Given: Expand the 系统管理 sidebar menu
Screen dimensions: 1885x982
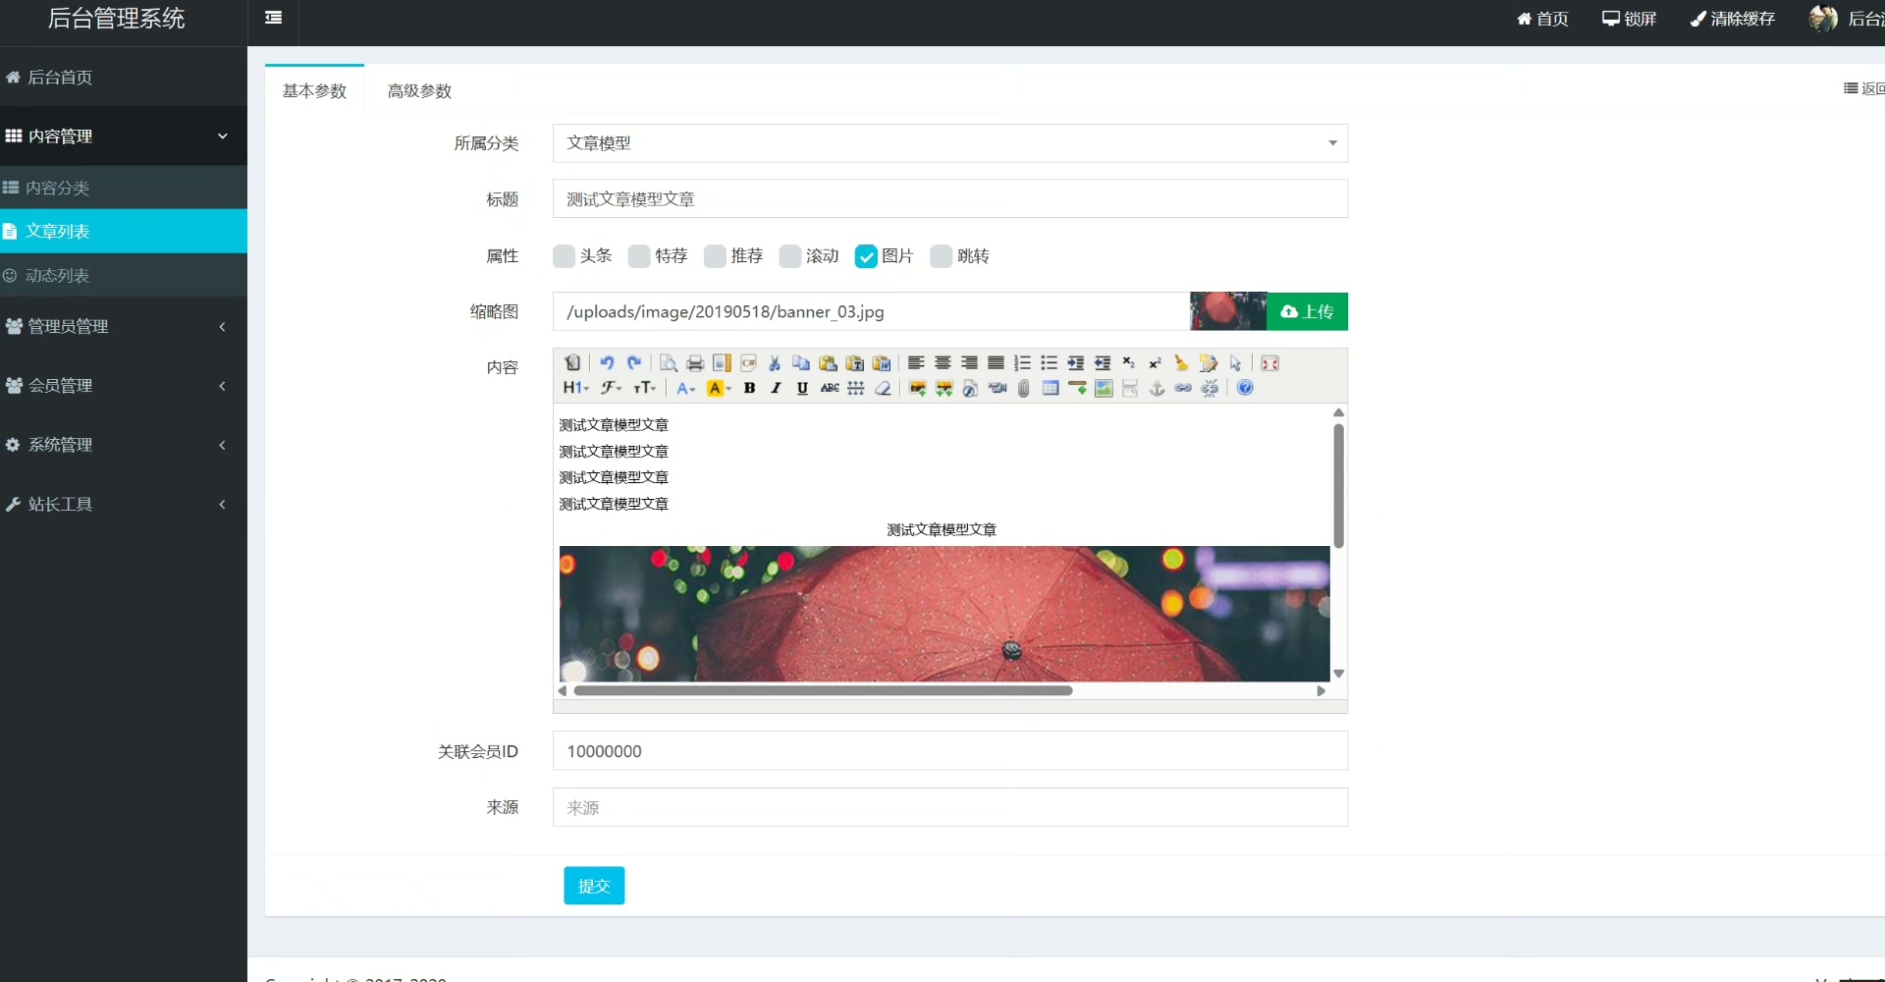Looking at the screenshot, I should [124, 444].
